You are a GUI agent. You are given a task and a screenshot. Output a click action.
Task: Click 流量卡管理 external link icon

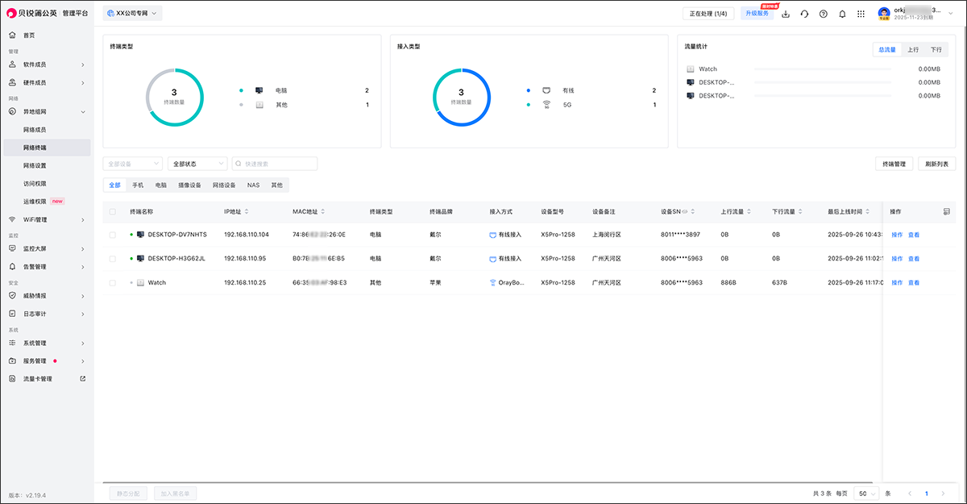pos(82,378)
